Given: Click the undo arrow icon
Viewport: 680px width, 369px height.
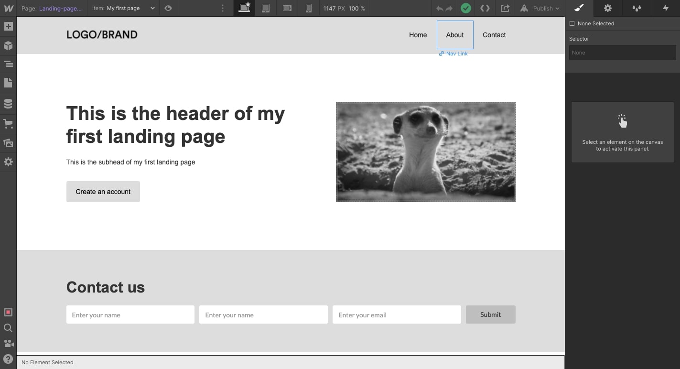Looking at the screenshot, I should pos(439,8).
